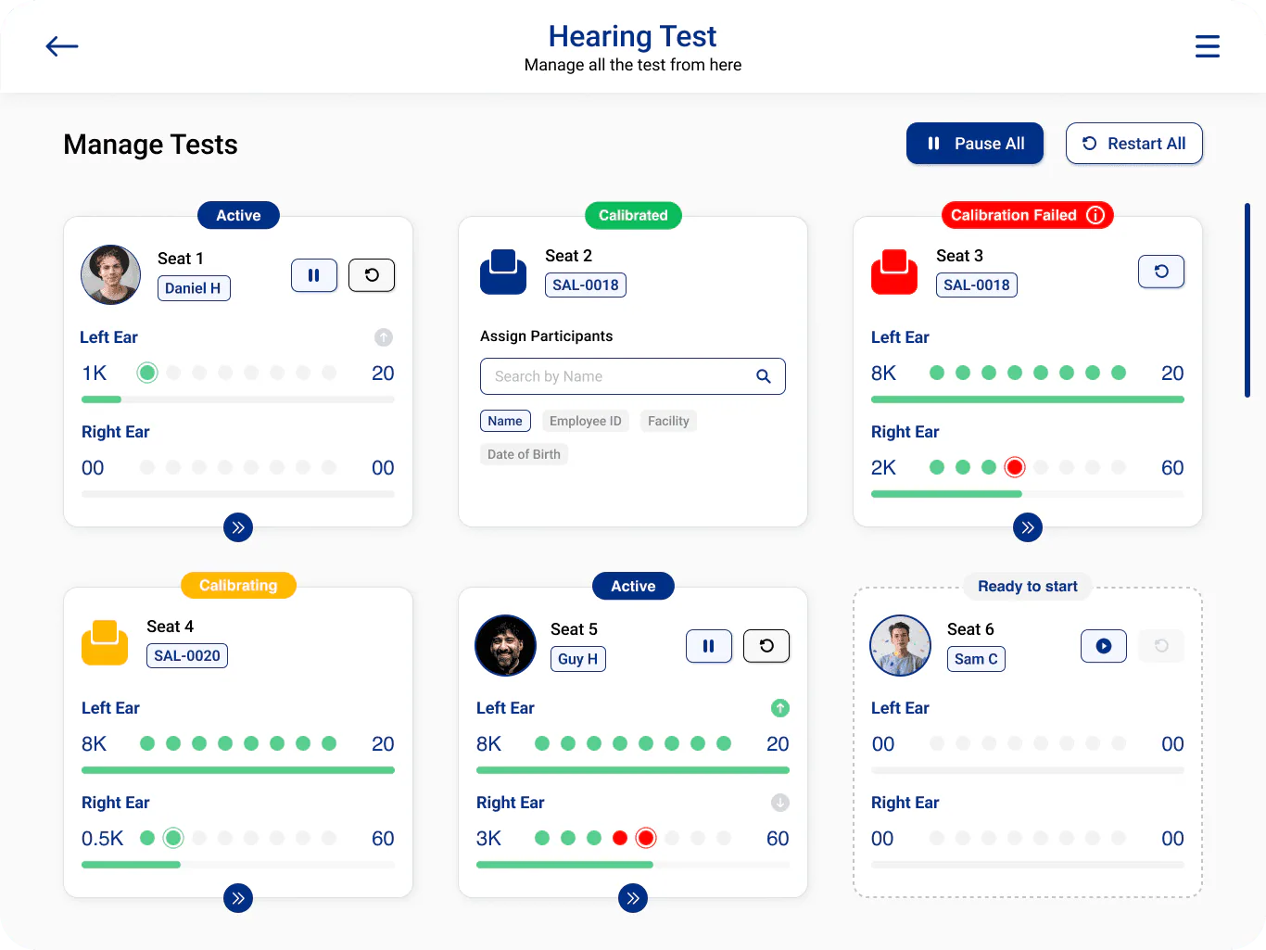Focus the Search by Name field
Viewport: 1266px width, 950px height.
633,376
